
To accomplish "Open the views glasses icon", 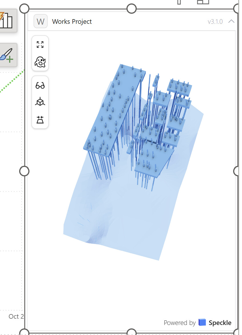I will click(x=40, y=85).
